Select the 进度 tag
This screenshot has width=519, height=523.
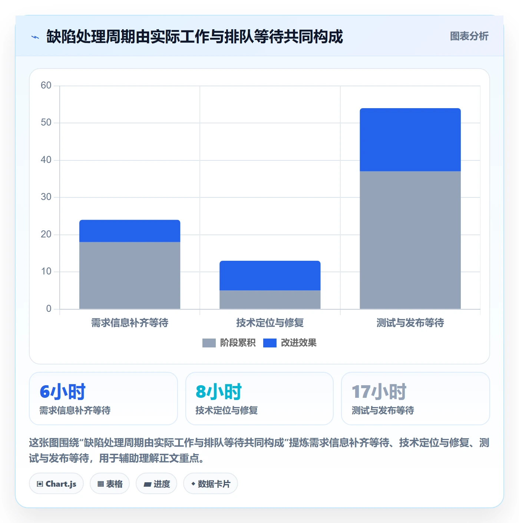(x=156, y=484)
